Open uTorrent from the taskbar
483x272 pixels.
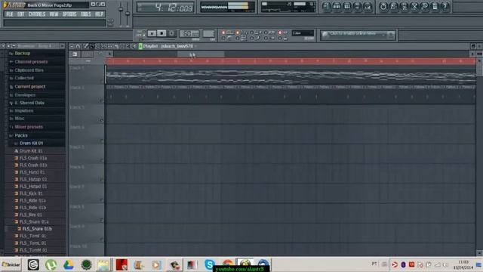click(x=51, y=264)
